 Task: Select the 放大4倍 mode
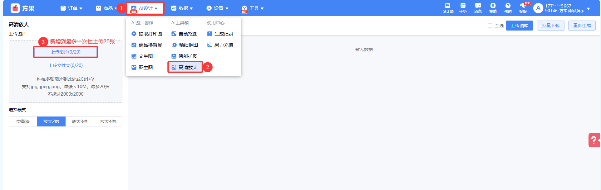pyautogui.click(x=108, y=121)
